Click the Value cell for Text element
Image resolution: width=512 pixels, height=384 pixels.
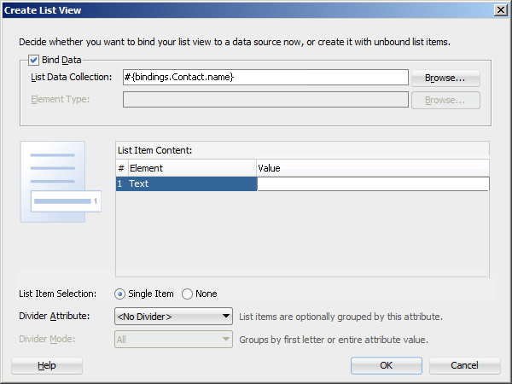point(373,183)
